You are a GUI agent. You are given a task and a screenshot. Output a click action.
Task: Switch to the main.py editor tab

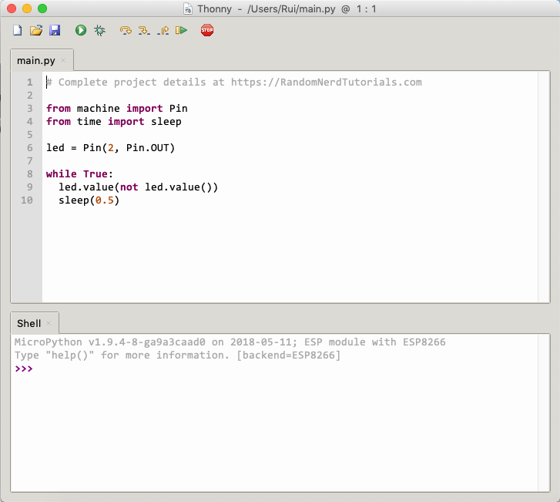pyautogui.click(x=37, y=60)
